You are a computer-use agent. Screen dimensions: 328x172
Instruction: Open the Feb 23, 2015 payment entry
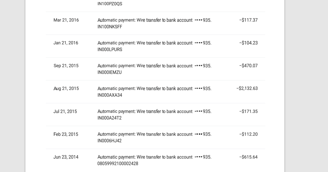pos(155,137)
